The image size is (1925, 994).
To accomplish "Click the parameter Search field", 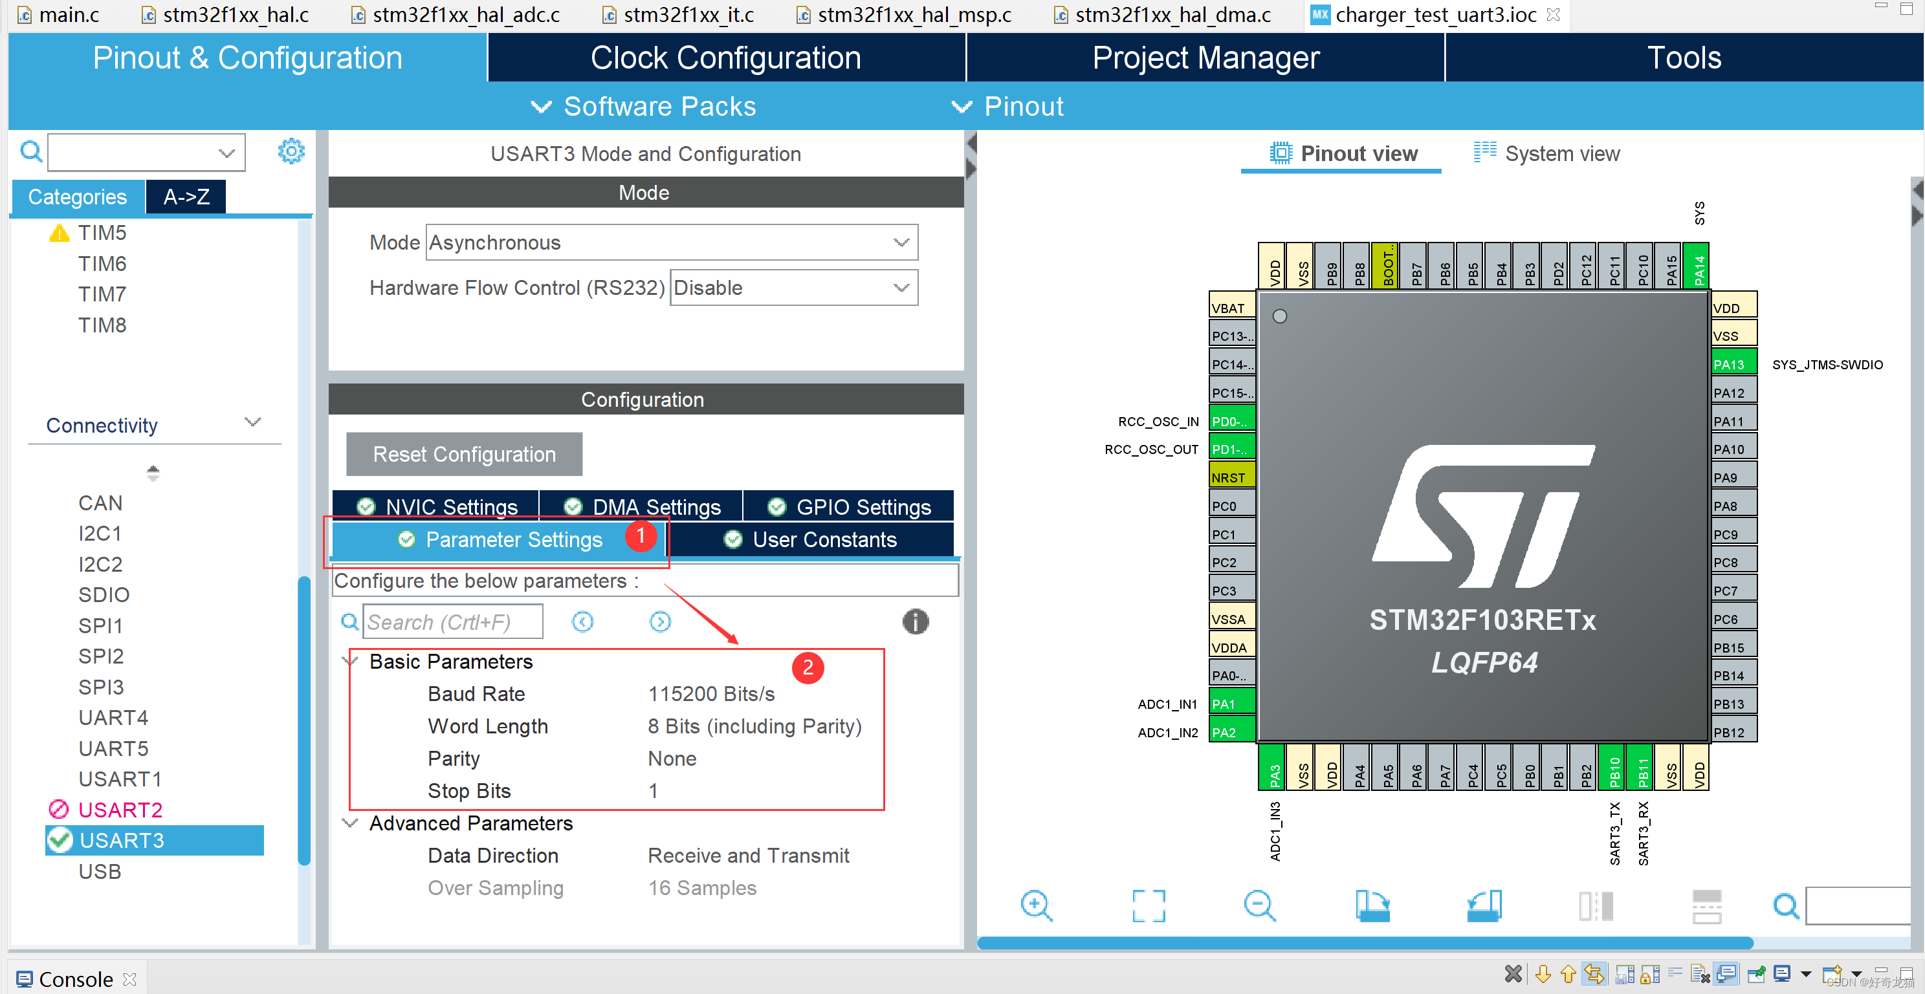I will (x=453, y=621).
